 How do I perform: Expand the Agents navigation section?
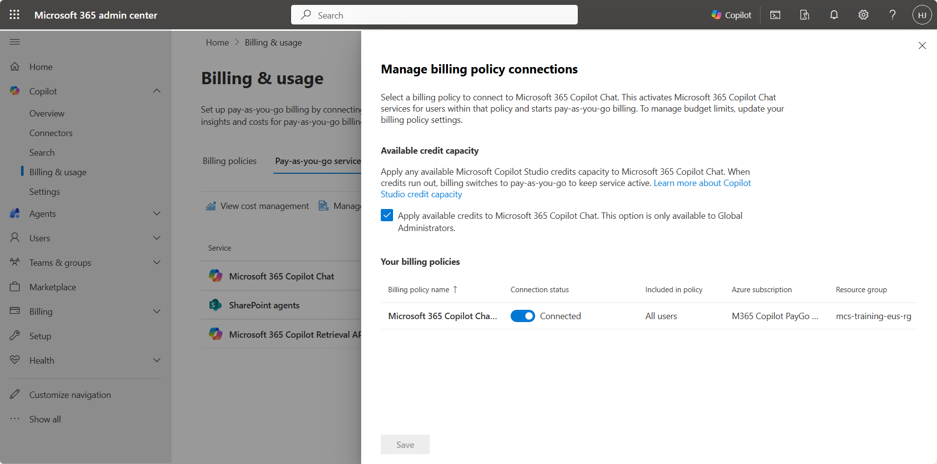click(x=157, y=213)
